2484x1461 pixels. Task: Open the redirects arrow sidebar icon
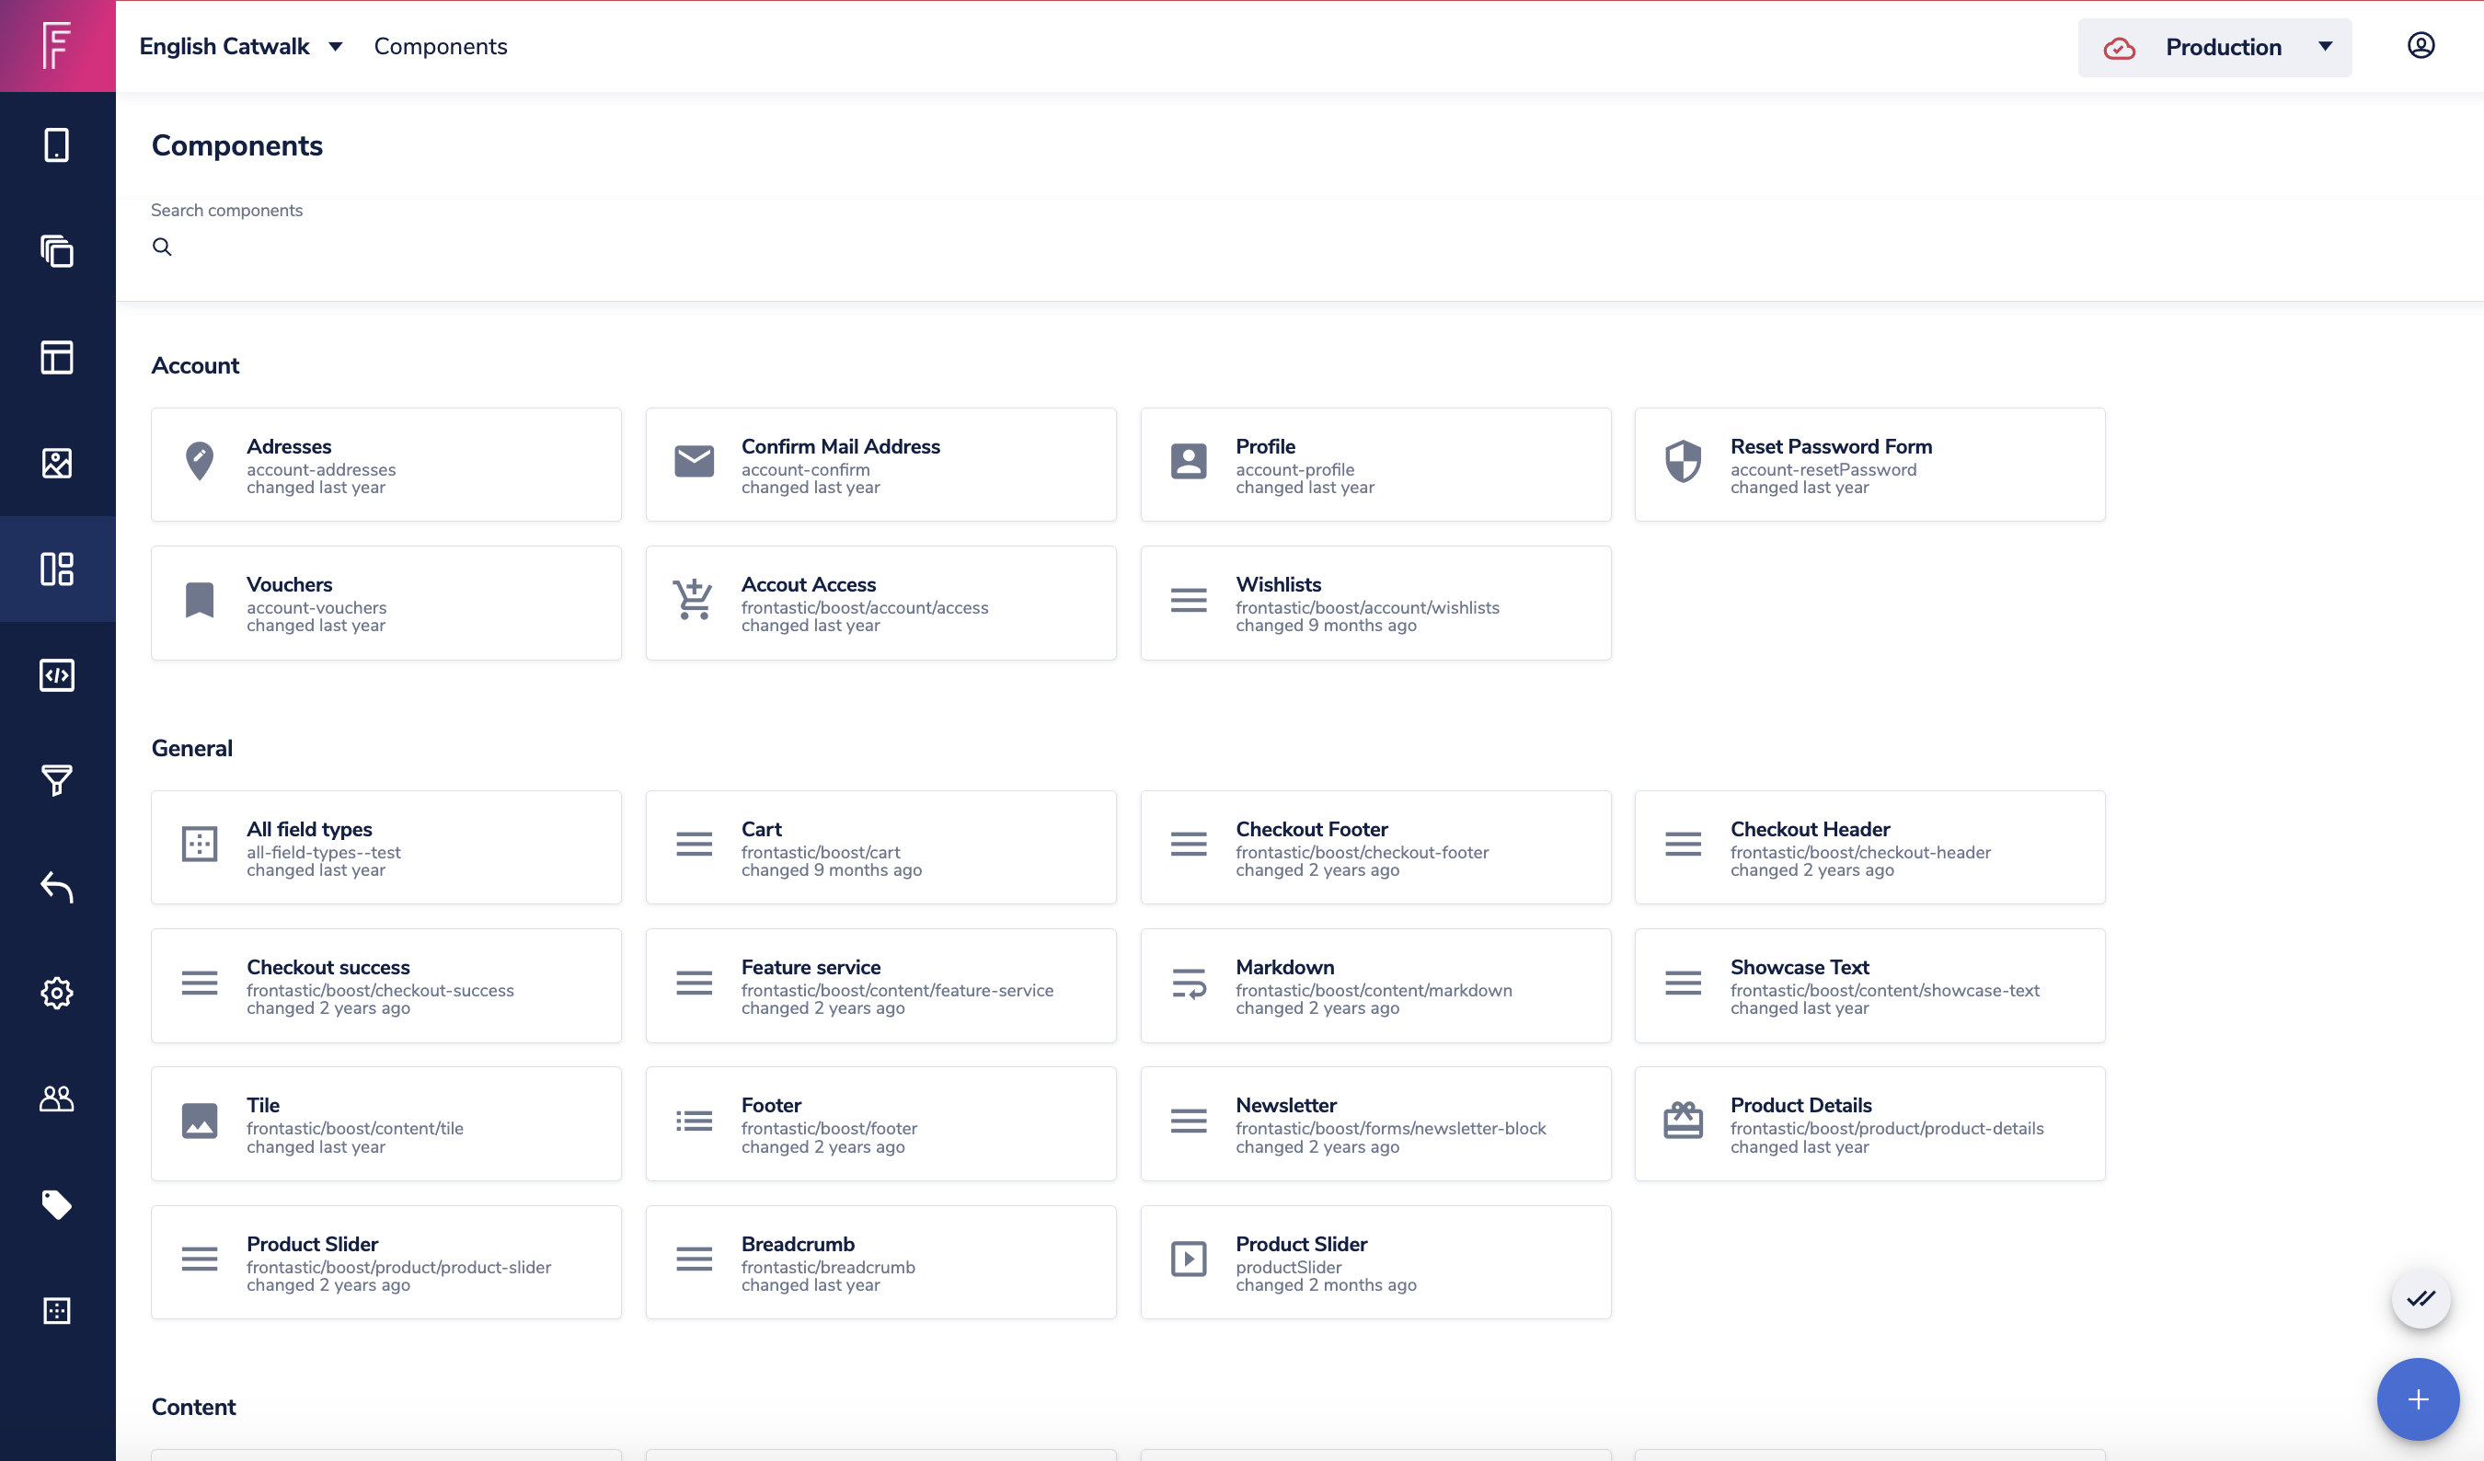pyautogui.click(x=57, y=887)
